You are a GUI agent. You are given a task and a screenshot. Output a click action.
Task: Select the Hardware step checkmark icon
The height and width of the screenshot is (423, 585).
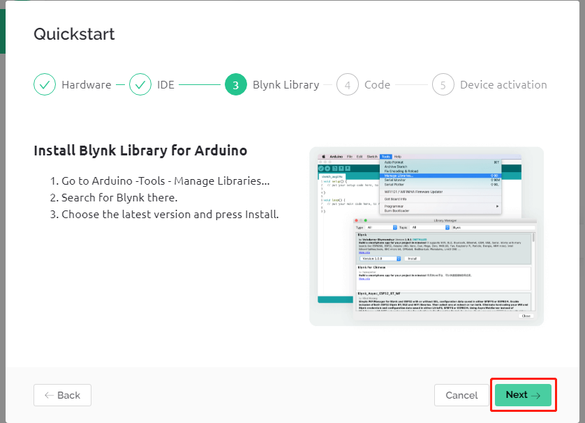[x=45, y=84]
